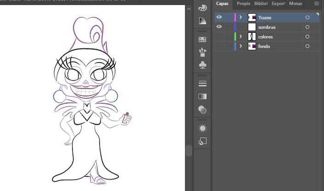Viewport: 324px width, 191px height.
Task: Open the Swatches panel icon
Action: (202, 39)
